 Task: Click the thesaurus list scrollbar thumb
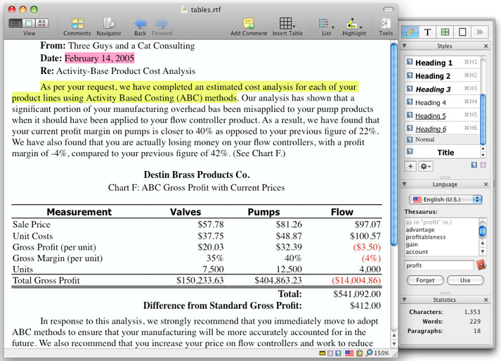(x=483, y=231)
